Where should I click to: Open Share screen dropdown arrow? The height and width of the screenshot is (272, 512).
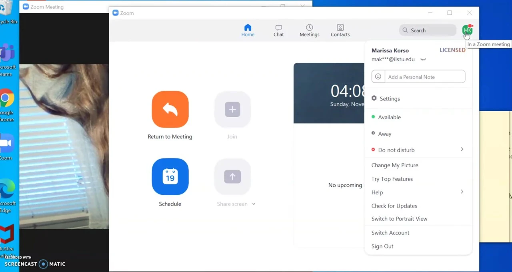tap(254, 204)
